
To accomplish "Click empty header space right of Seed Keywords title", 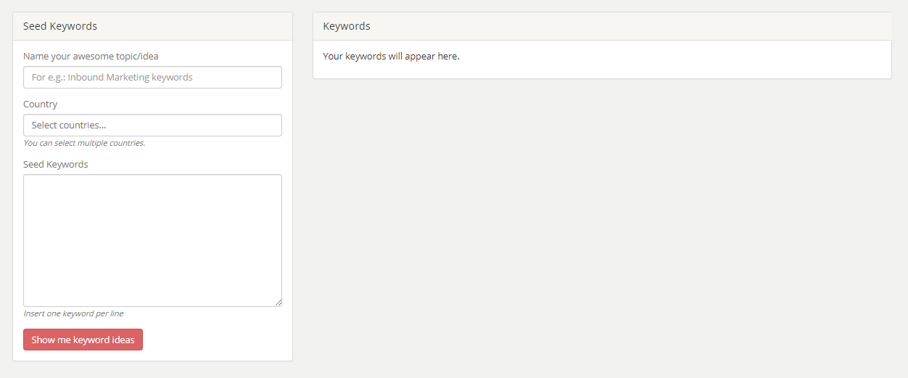I will (x=196, y=26).
